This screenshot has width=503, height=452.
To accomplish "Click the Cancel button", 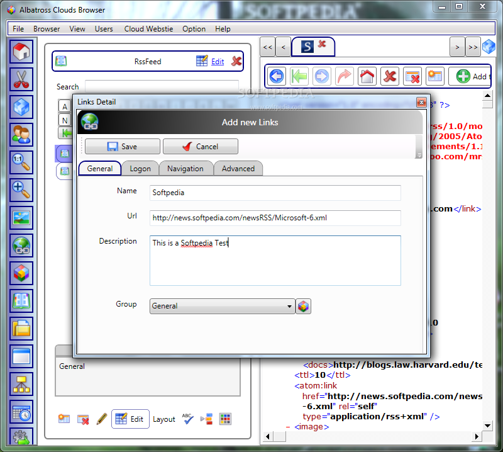I will pyautogui.click(x=201, y=147).
